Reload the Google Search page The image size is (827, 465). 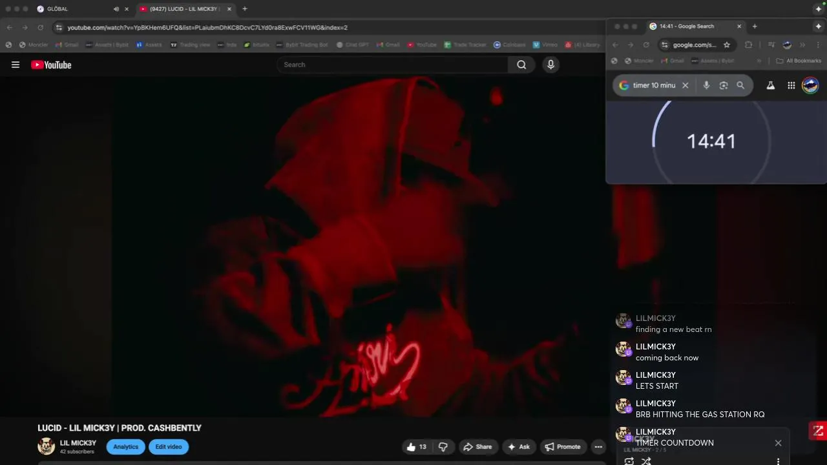[646, 45]
